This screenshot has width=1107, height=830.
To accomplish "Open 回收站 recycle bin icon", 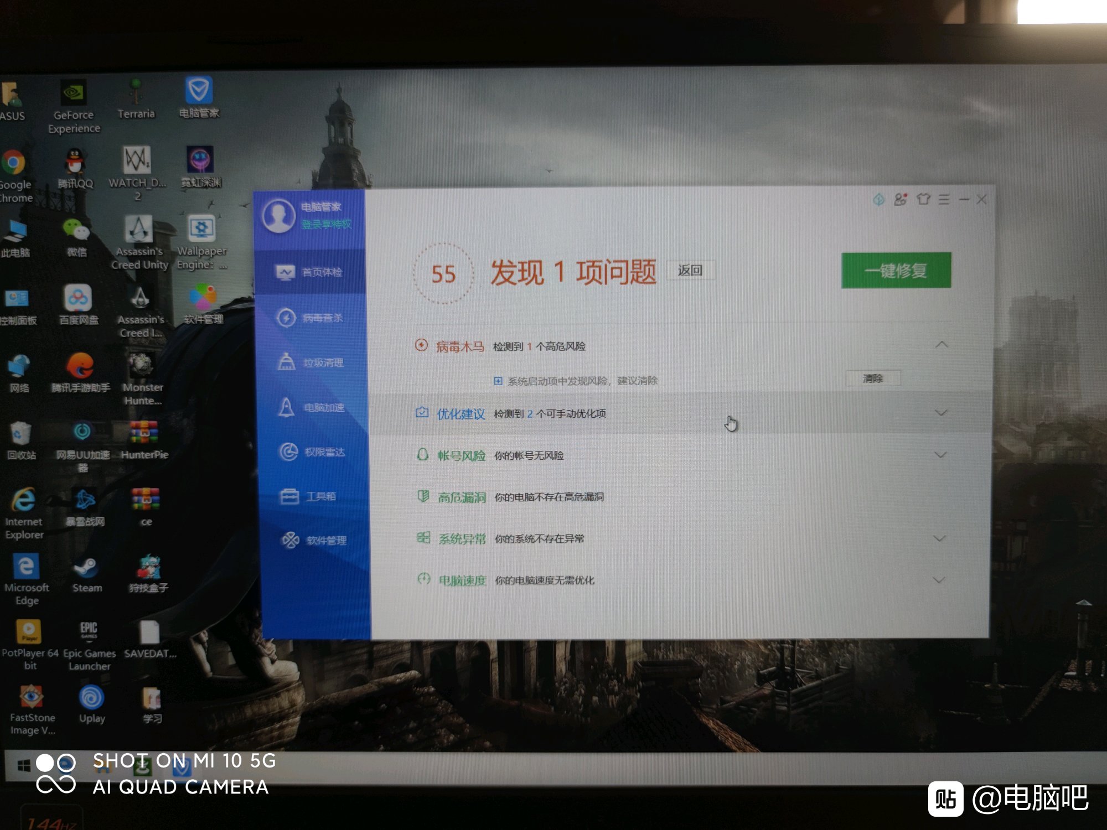I will pos(20,440).
